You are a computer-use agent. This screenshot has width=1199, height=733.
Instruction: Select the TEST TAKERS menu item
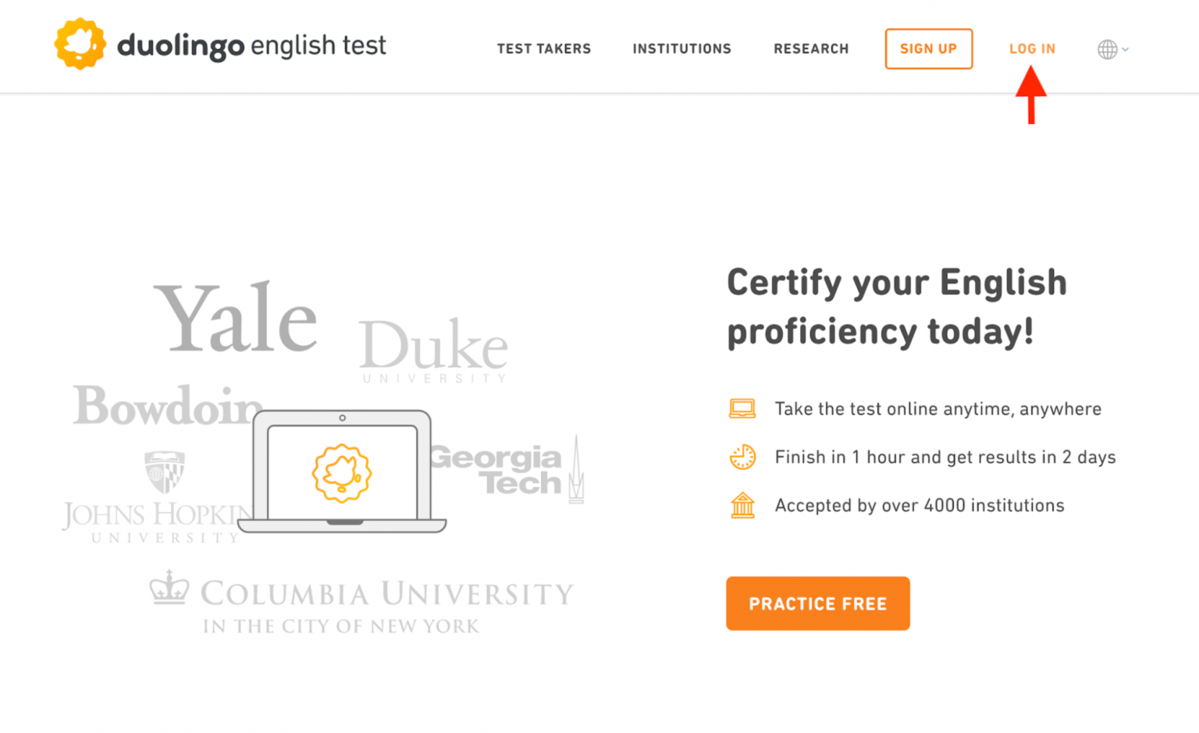(x=544, y=48)
